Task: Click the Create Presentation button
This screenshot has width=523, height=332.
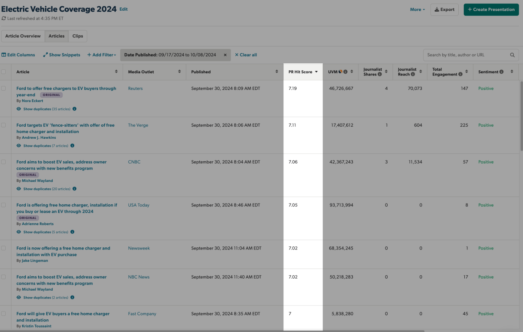Action: (x=491, y=10)
